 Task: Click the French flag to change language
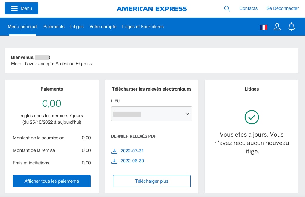pyautogui.click(x=263, y=27)
